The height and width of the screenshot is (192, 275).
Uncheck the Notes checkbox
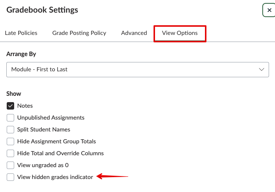point(10,106)
